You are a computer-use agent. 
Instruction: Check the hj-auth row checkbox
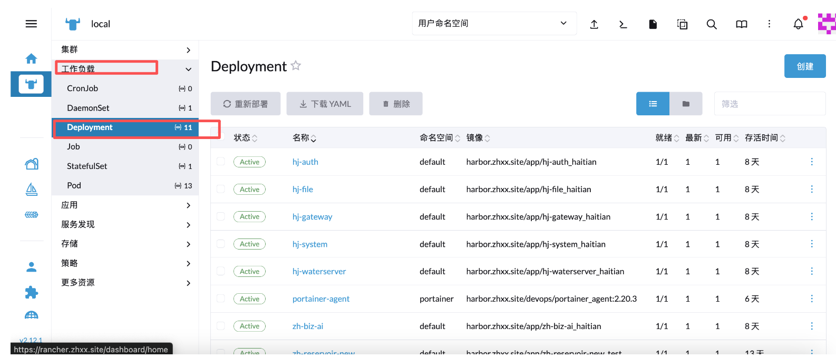click(221, 162)
